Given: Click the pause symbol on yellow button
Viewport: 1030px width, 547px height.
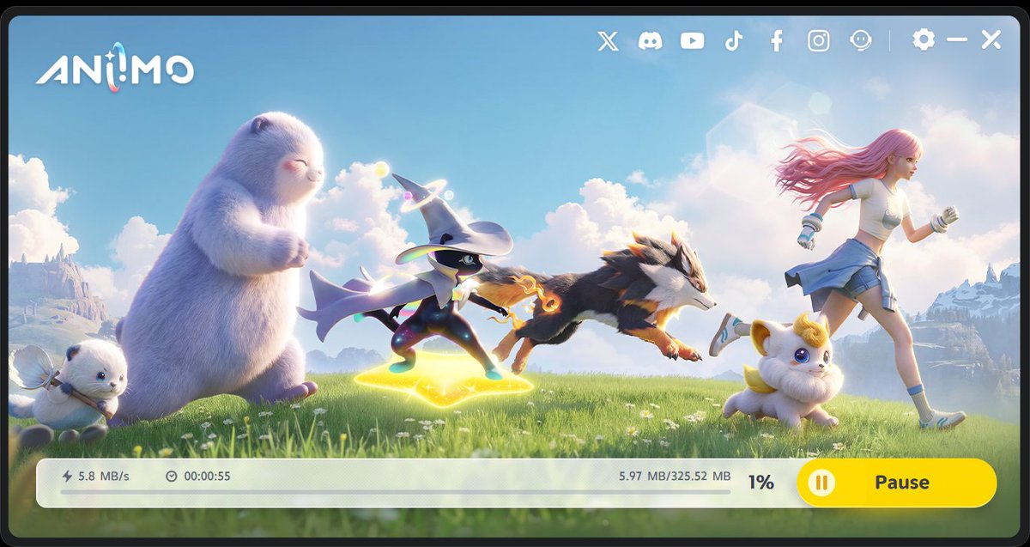Looking at the screenshot, I should click(821, 483).
